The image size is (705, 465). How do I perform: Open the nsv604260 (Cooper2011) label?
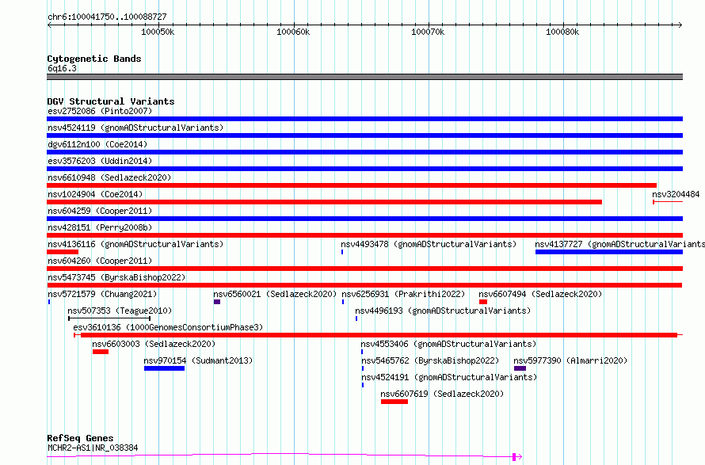coord(100,261)
